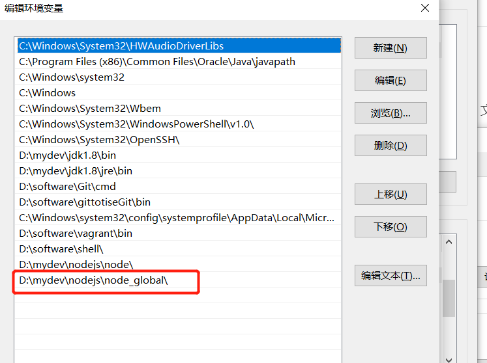Select the C:\Windows\system32 entry
The image size is (487, 363).
tap(178, 77)
